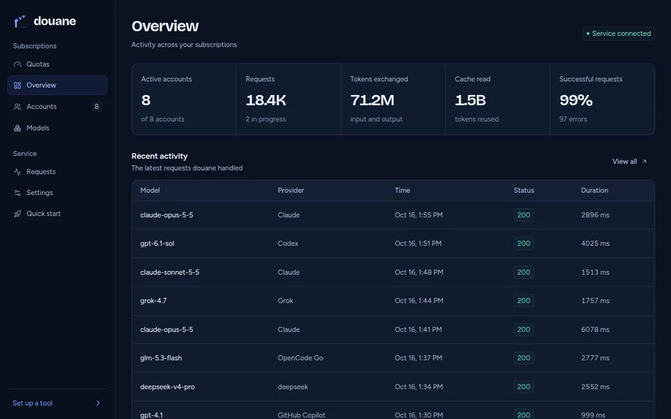Click the GitHub Copilot provider cell
671x419 pixels.
point(301,415)
